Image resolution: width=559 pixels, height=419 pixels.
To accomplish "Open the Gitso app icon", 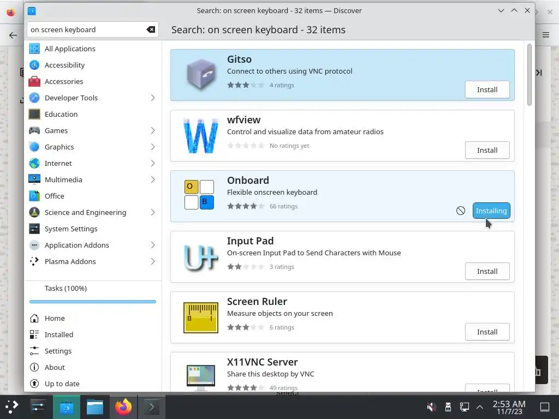I will [201, 75].
